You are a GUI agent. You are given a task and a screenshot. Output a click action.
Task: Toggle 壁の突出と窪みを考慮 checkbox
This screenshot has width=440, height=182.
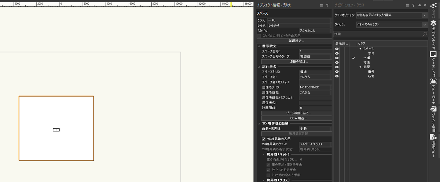(x=268, y=165)
